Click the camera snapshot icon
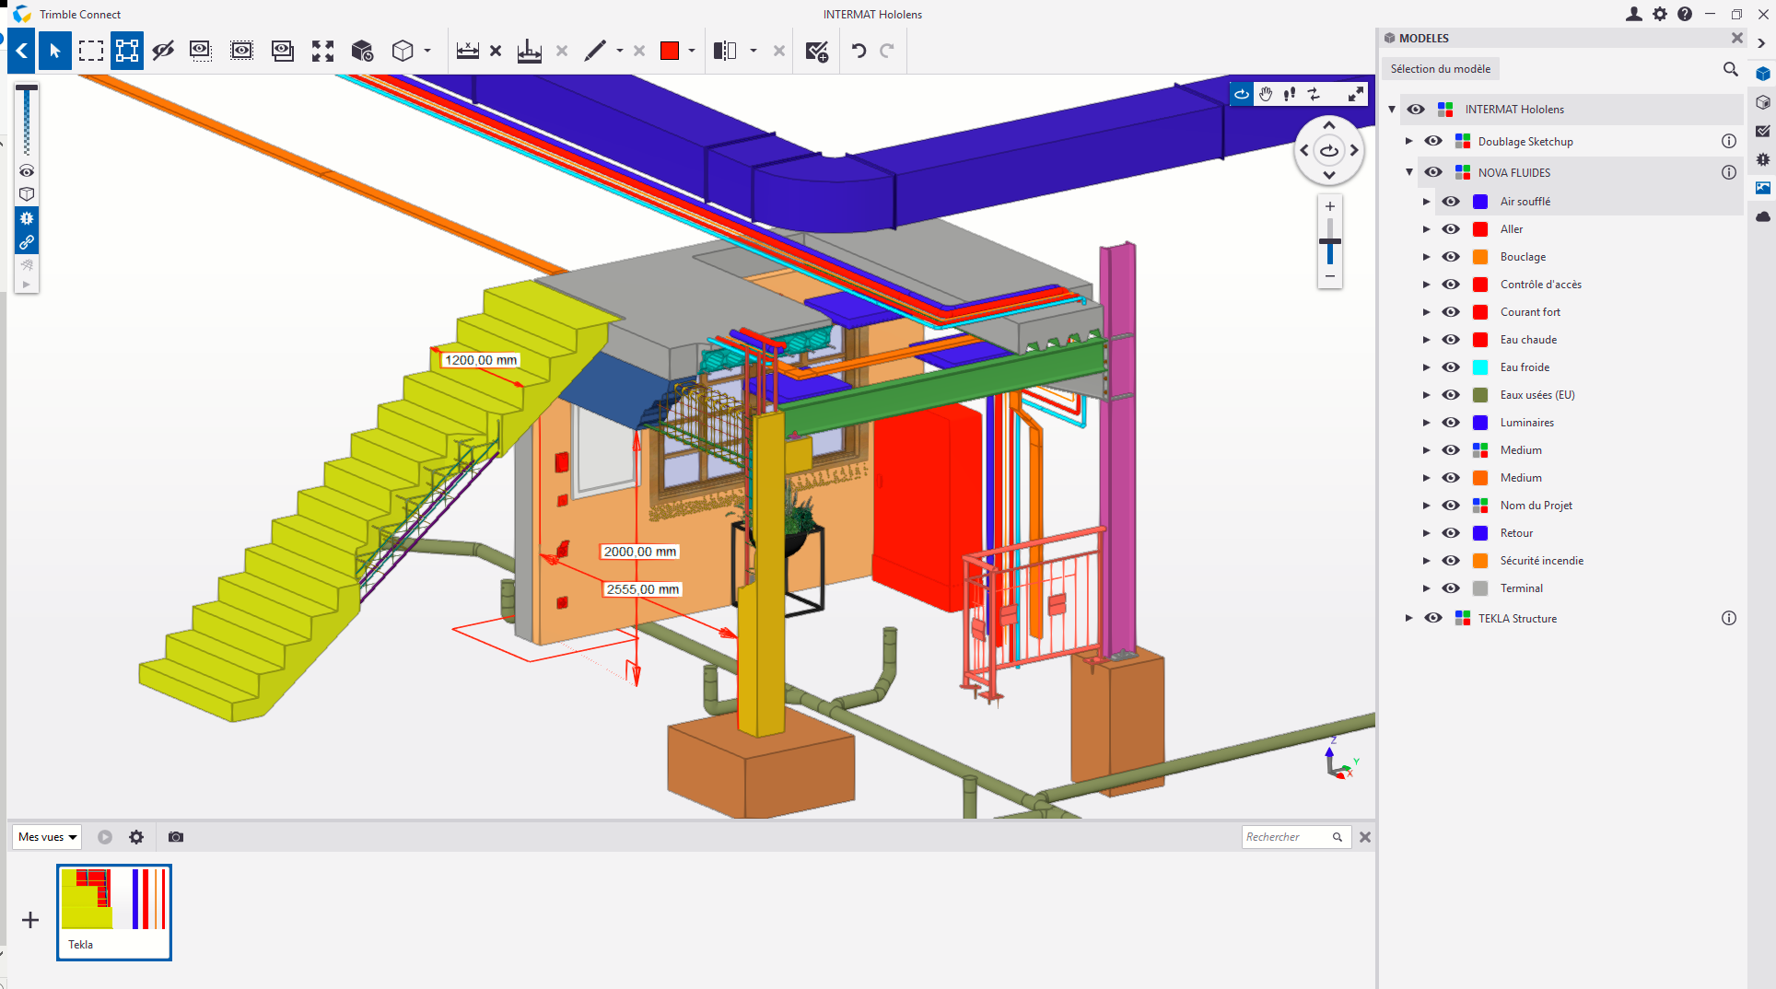The height and width of the screenshot is (989, 1776). point(176,837)
